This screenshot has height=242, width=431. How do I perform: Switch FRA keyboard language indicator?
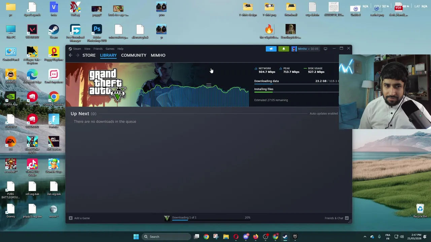click(x=388, y=237)
